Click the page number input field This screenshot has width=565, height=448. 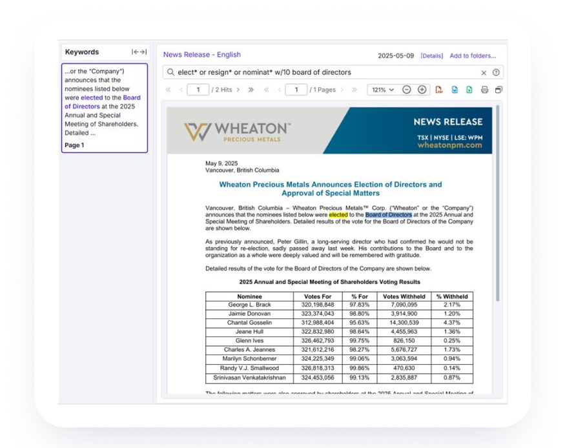pyautogui.click(x=296, y=90)
